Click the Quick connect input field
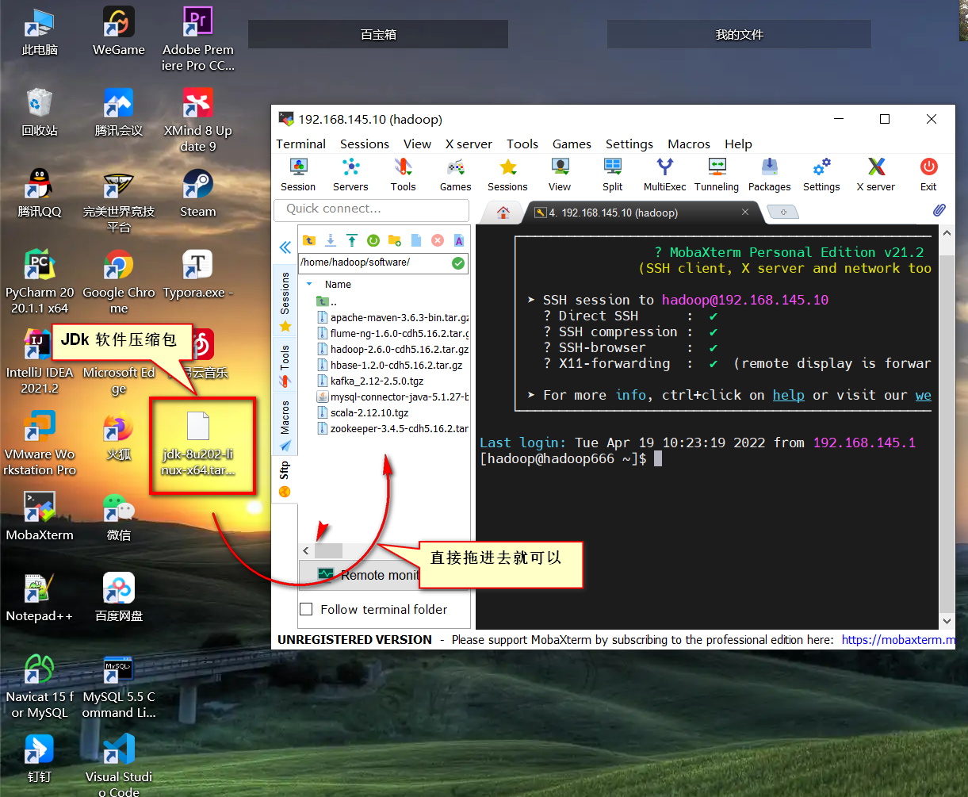Viewport: 968px width, 797px height. (x=373, y=209)
